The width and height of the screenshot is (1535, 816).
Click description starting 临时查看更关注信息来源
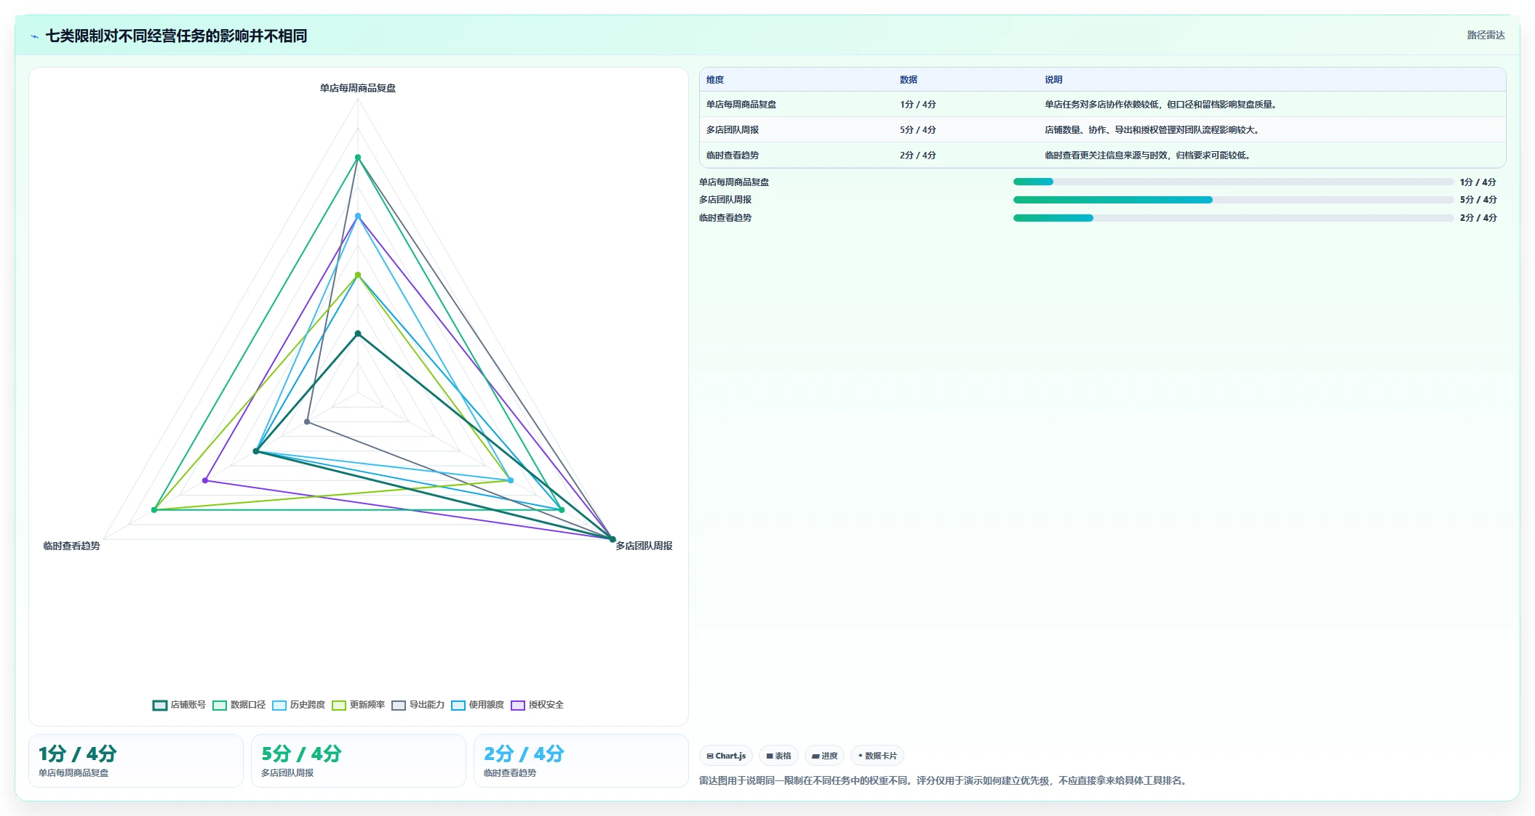click(x=1149, y=155)
